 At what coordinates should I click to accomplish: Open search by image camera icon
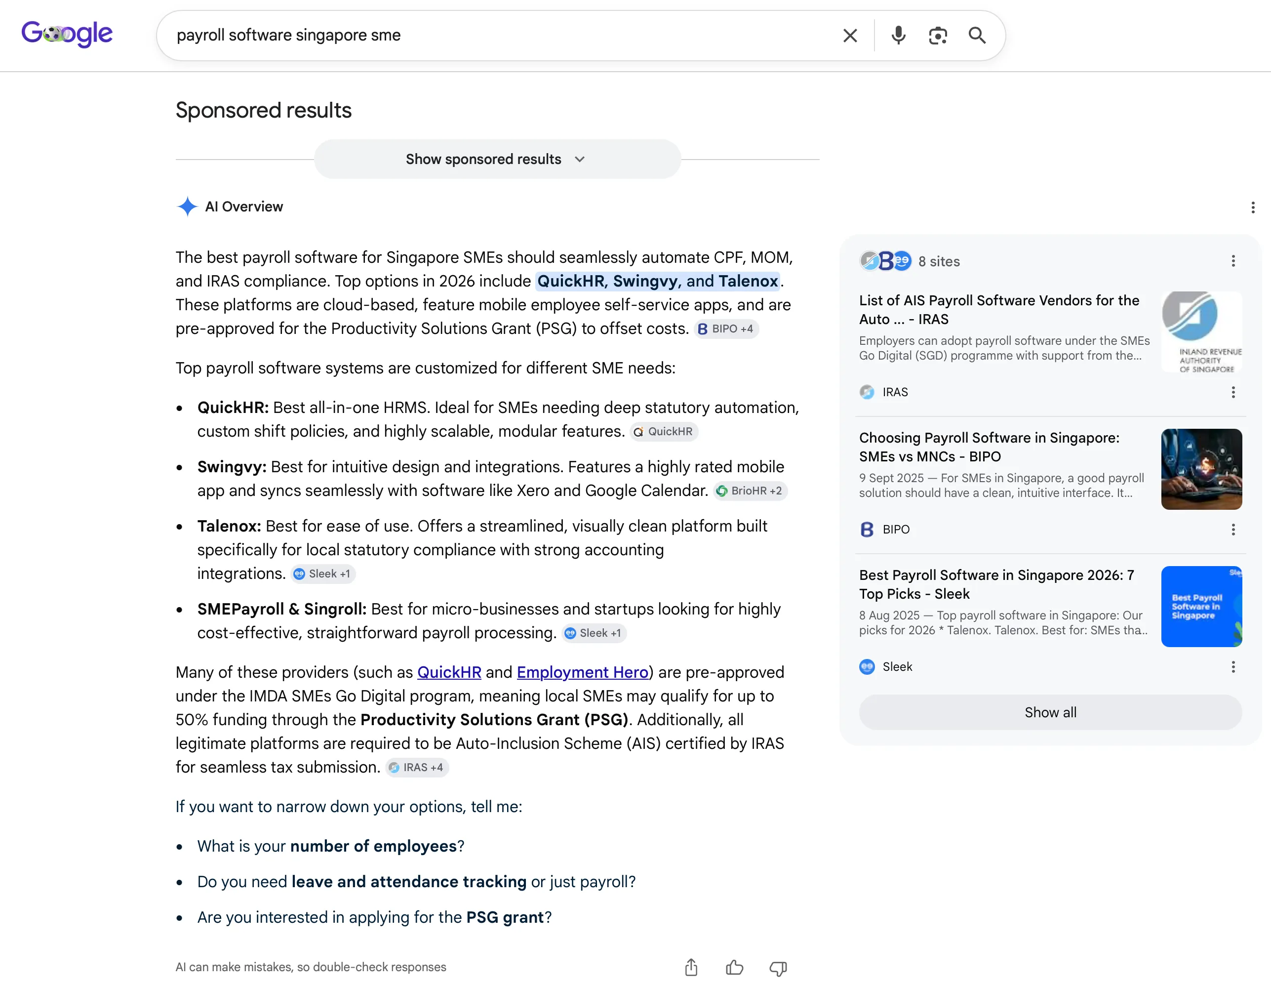(x=938, y=36)
